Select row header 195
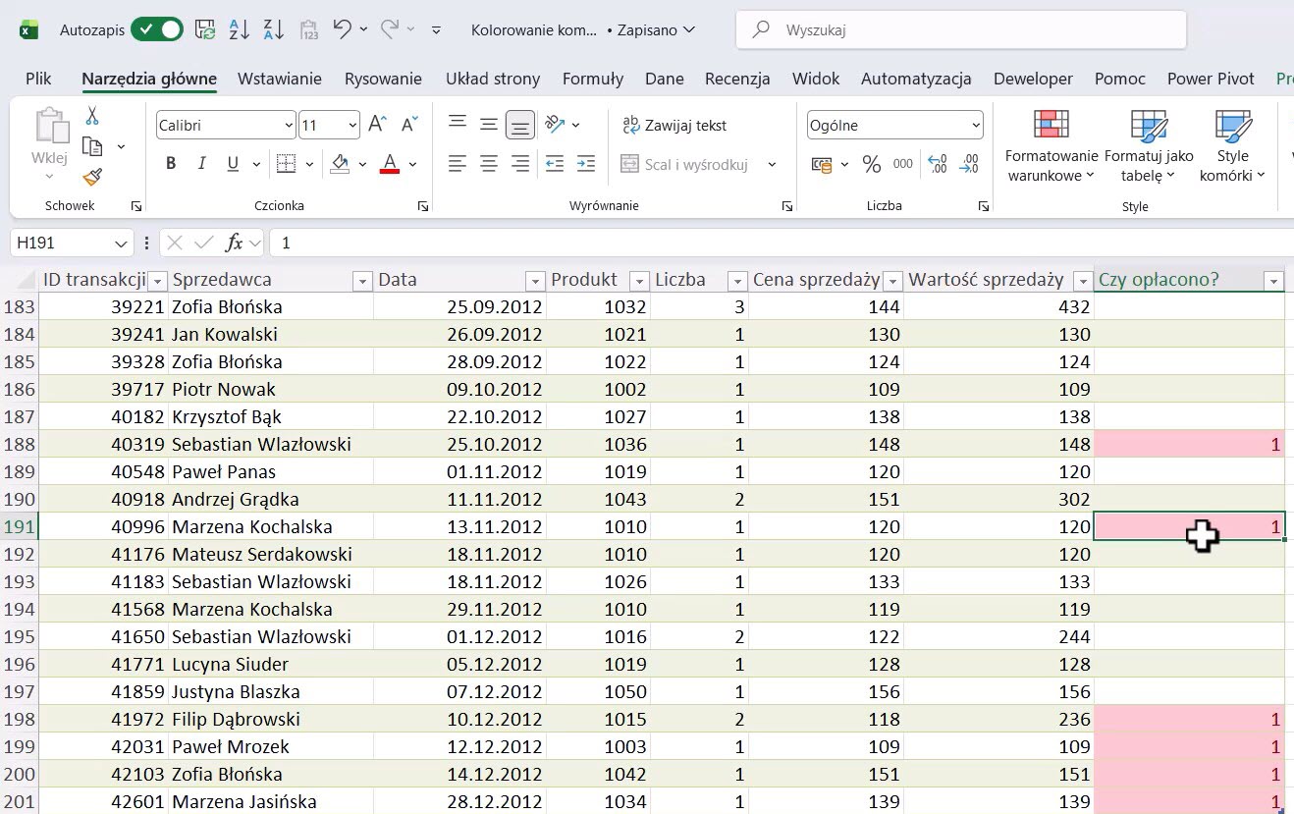 coord(20,636)
